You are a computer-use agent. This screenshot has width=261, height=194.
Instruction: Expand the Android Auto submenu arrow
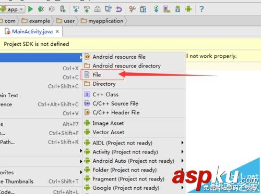pos(182,161)
